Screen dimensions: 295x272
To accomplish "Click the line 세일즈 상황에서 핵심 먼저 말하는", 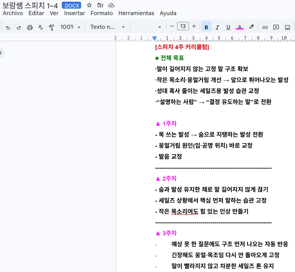I will (211, 200).
